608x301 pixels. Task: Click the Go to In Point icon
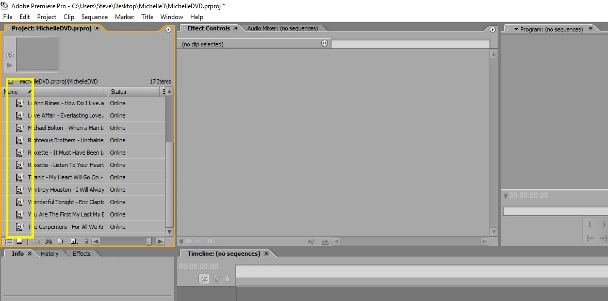(x=590, y=238)
